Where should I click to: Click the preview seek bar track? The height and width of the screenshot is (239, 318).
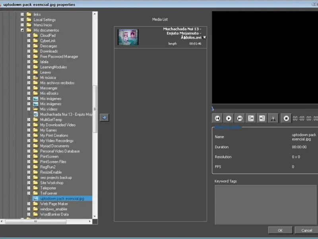point(265,108)
